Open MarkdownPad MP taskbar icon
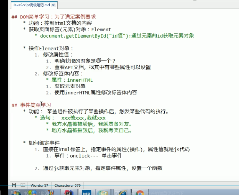Screen dimensions: 239x195 coord(86,193)
